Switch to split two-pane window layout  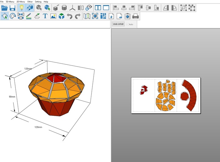pos(98,8)
